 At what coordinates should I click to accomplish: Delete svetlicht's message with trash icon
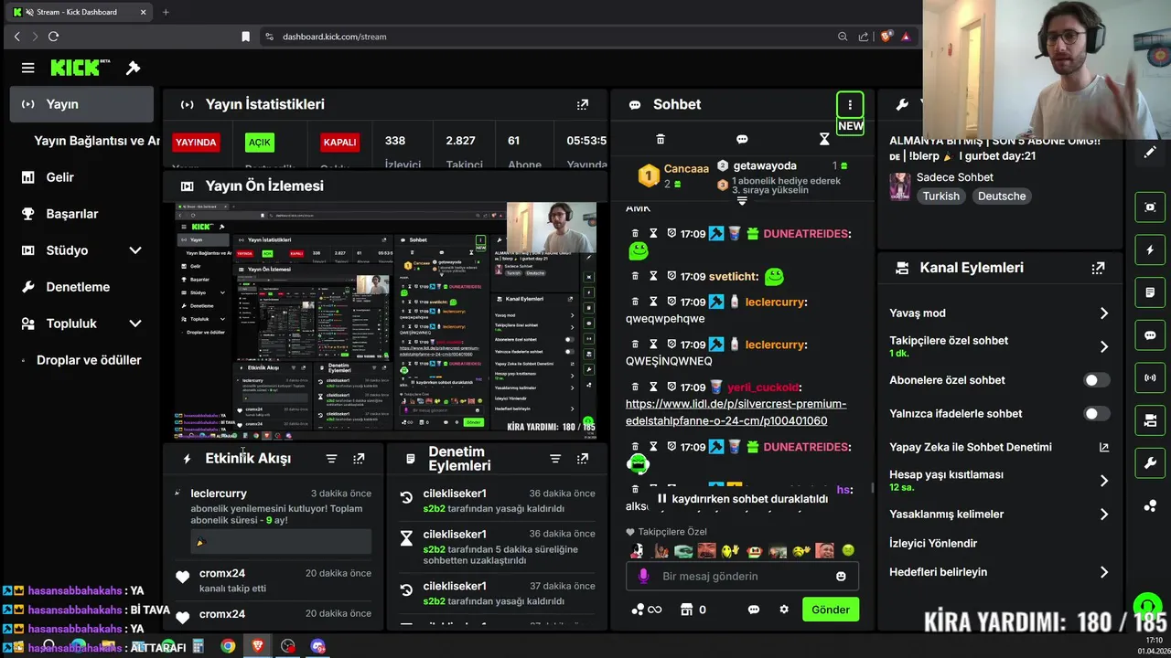click(x=635, y=276)
